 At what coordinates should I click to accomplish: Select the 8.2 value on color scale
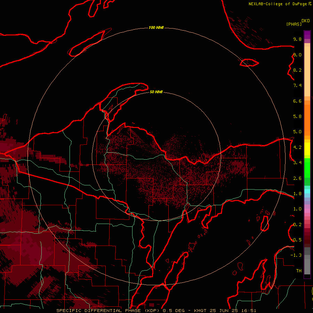point(297,70)
